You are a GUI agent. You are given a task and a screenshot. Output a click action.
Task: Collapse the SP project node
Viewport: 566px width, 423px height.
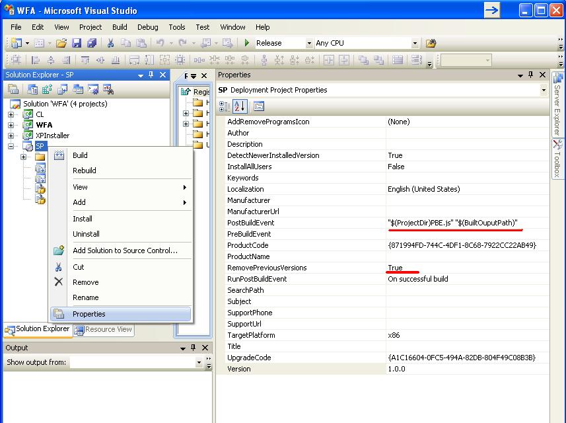[x=11, y=146]
